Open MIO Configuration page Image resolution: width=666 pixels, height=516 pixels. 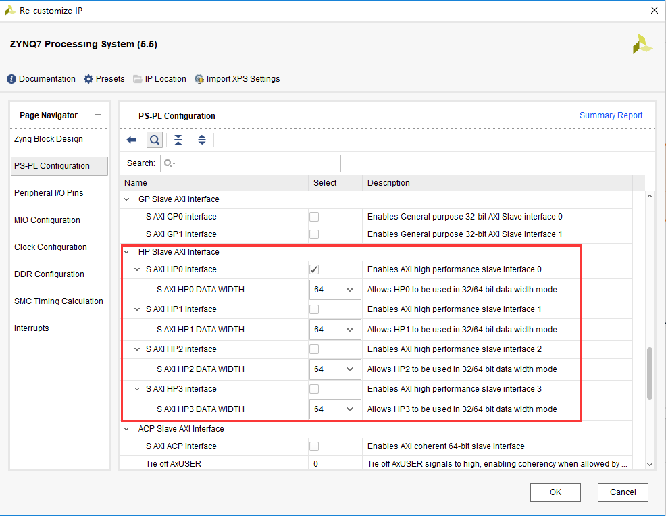click(47, 220)
